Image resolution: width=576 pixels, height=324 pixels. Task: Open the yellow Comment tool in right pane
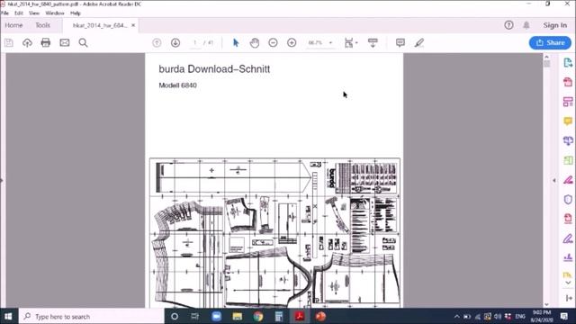(x=568, y=121)
